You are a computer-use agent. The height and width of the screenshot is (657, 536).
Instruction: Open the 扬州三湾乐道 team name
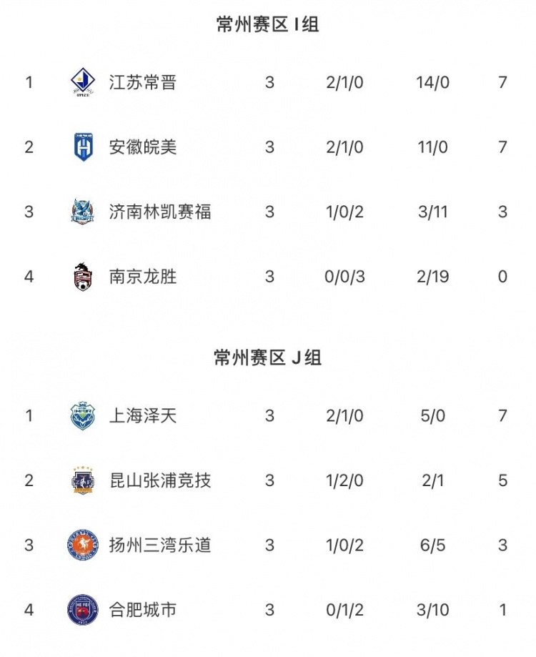pyautogui.click(x=160, y=545)
